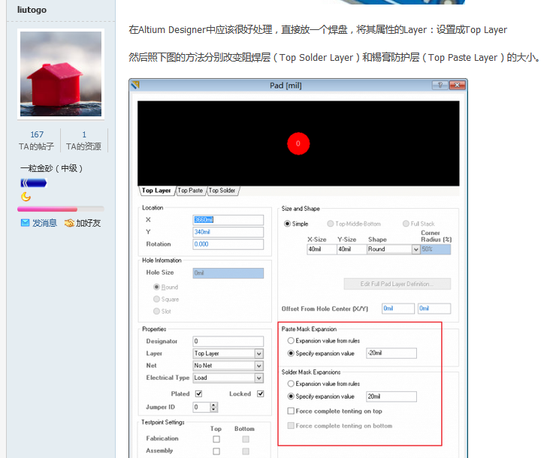Viewport: 553px width, 458px height.
Task: Toggle the Plated checkbox
Action: (198, 393)
